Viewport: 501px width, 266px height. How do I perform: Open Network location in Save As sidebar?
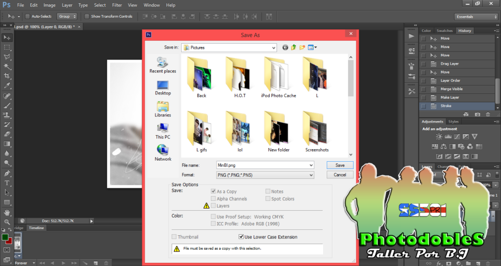click(x=163, y=153)
